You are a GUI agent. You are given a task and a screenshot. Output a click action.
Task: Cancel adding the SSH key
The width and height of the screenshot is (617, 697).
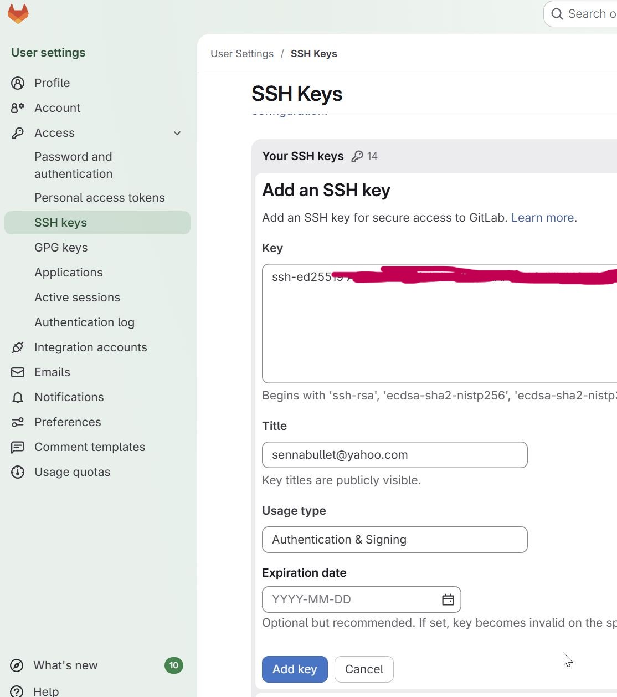364,669
